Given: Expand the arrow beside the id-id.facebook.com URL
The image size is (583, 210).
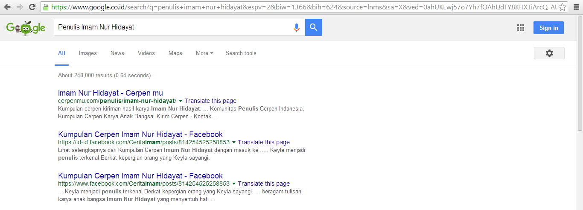Looking at the screenshot, I should pos(234,143).
